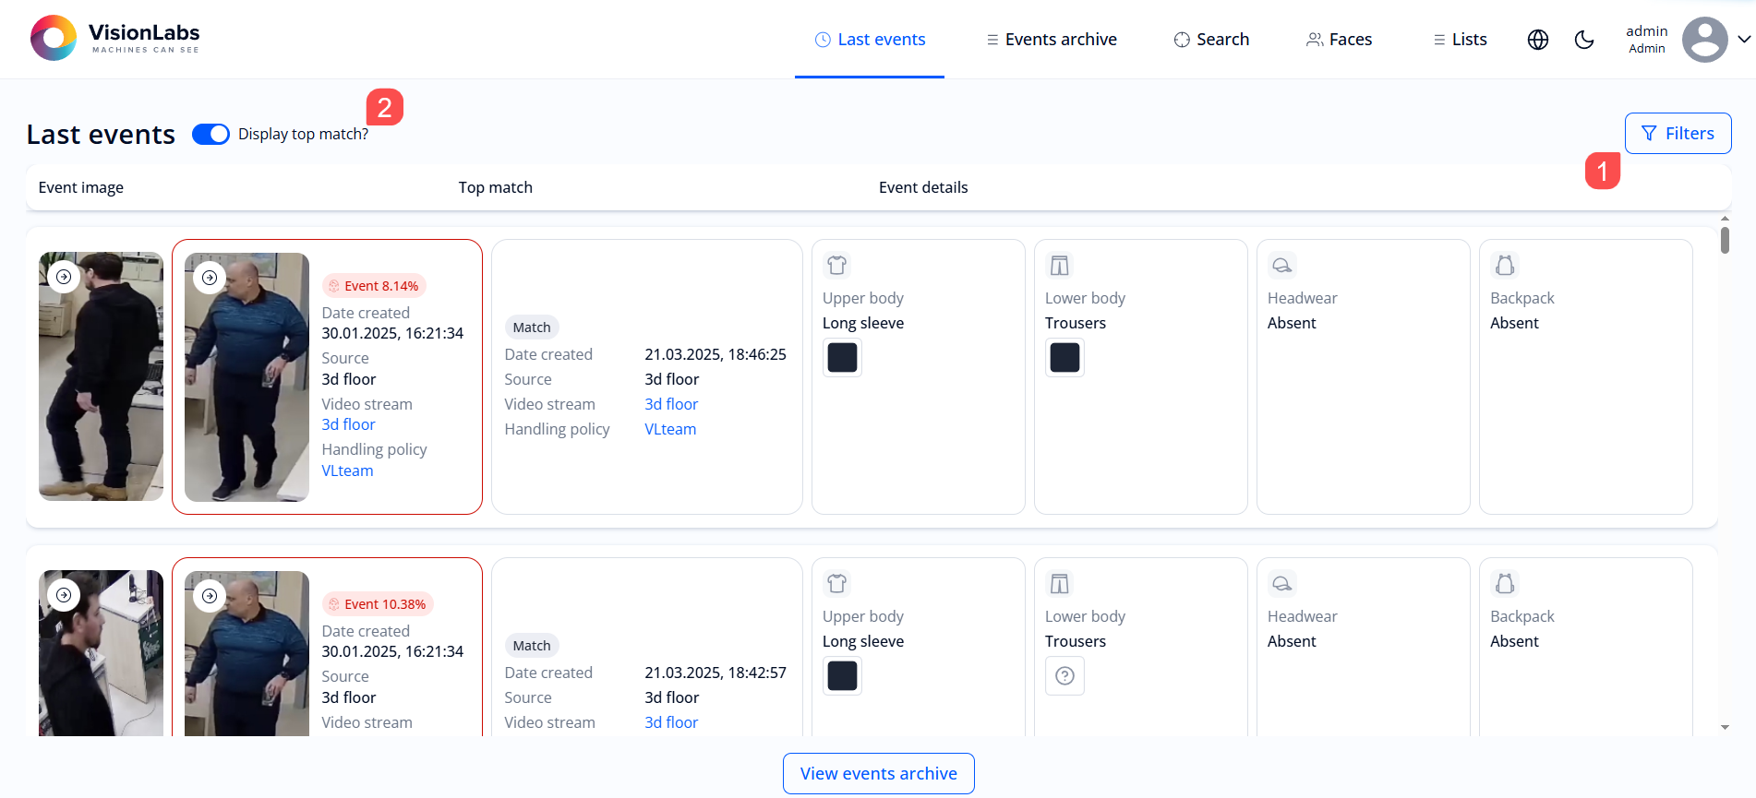Open arrow icon on Event 8.14% match image
The image size is (1756, 798).
[x=210, y=278]
